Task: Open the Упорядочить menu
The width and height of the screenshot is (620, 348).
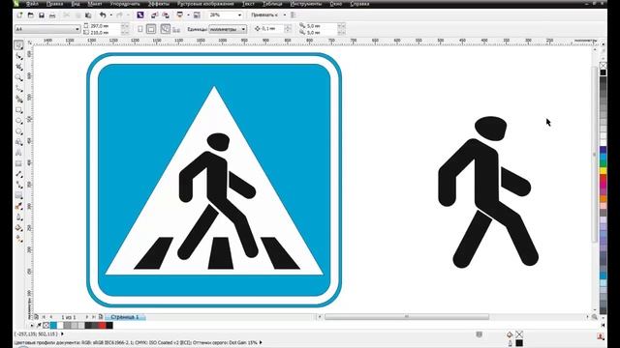Action: (125, 4)
